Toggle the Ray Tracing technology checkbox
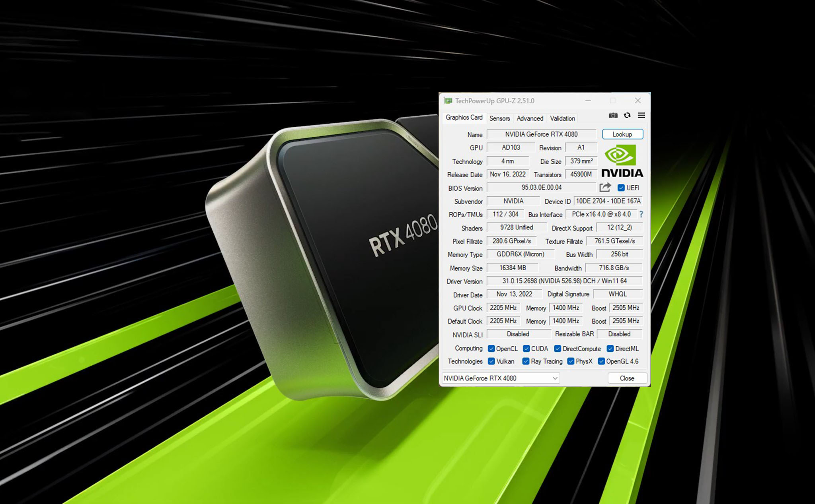Screen dimensions: 815x504 (x=526, y=361)
